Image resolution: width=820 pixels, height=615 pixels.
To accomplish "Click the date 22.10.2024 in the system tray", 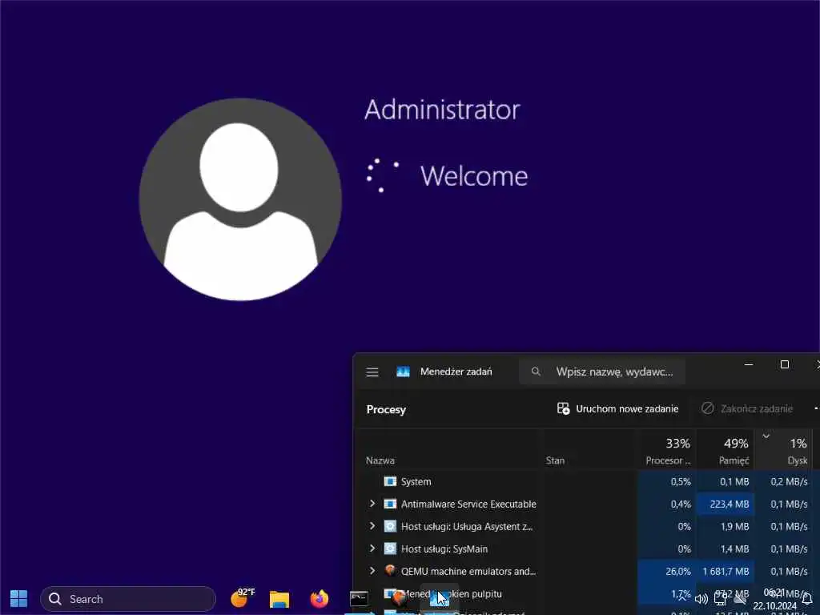I will click(774, 605).
